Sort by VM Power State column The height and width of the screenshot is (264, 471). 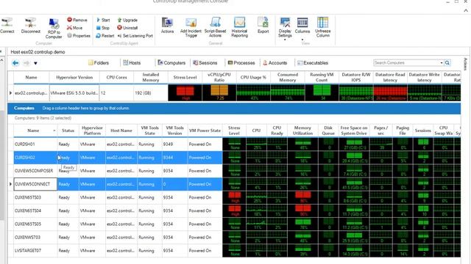[x=205, y=131]
